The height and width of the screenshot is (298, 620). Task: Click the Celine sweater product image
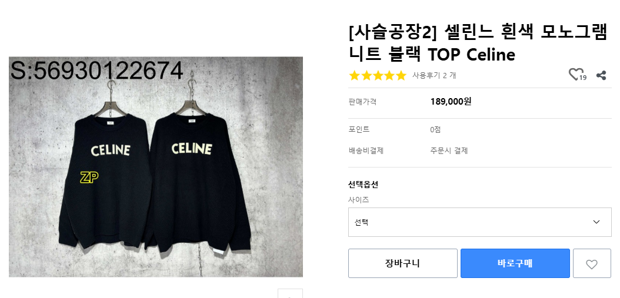(x=156, y=167)
